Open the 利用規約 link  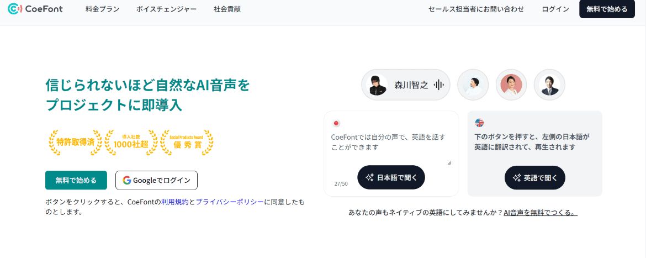point(174,202)
